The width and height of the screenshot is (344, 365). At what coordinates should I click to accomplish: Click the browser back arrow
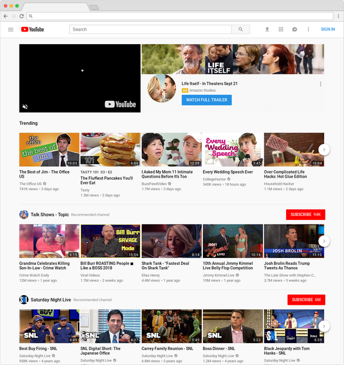[6, 16]
